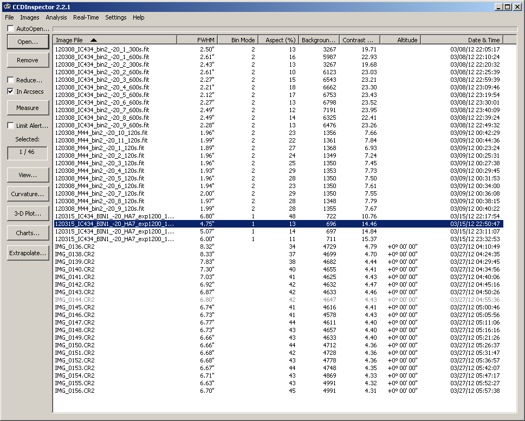The height and width of the screenshot is (421, 525).
Task: Sort by Aspect (%) column header
Action: (278, 40)
